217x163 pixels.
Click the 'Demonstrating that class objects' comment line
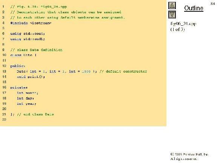(x=66, y=12)
